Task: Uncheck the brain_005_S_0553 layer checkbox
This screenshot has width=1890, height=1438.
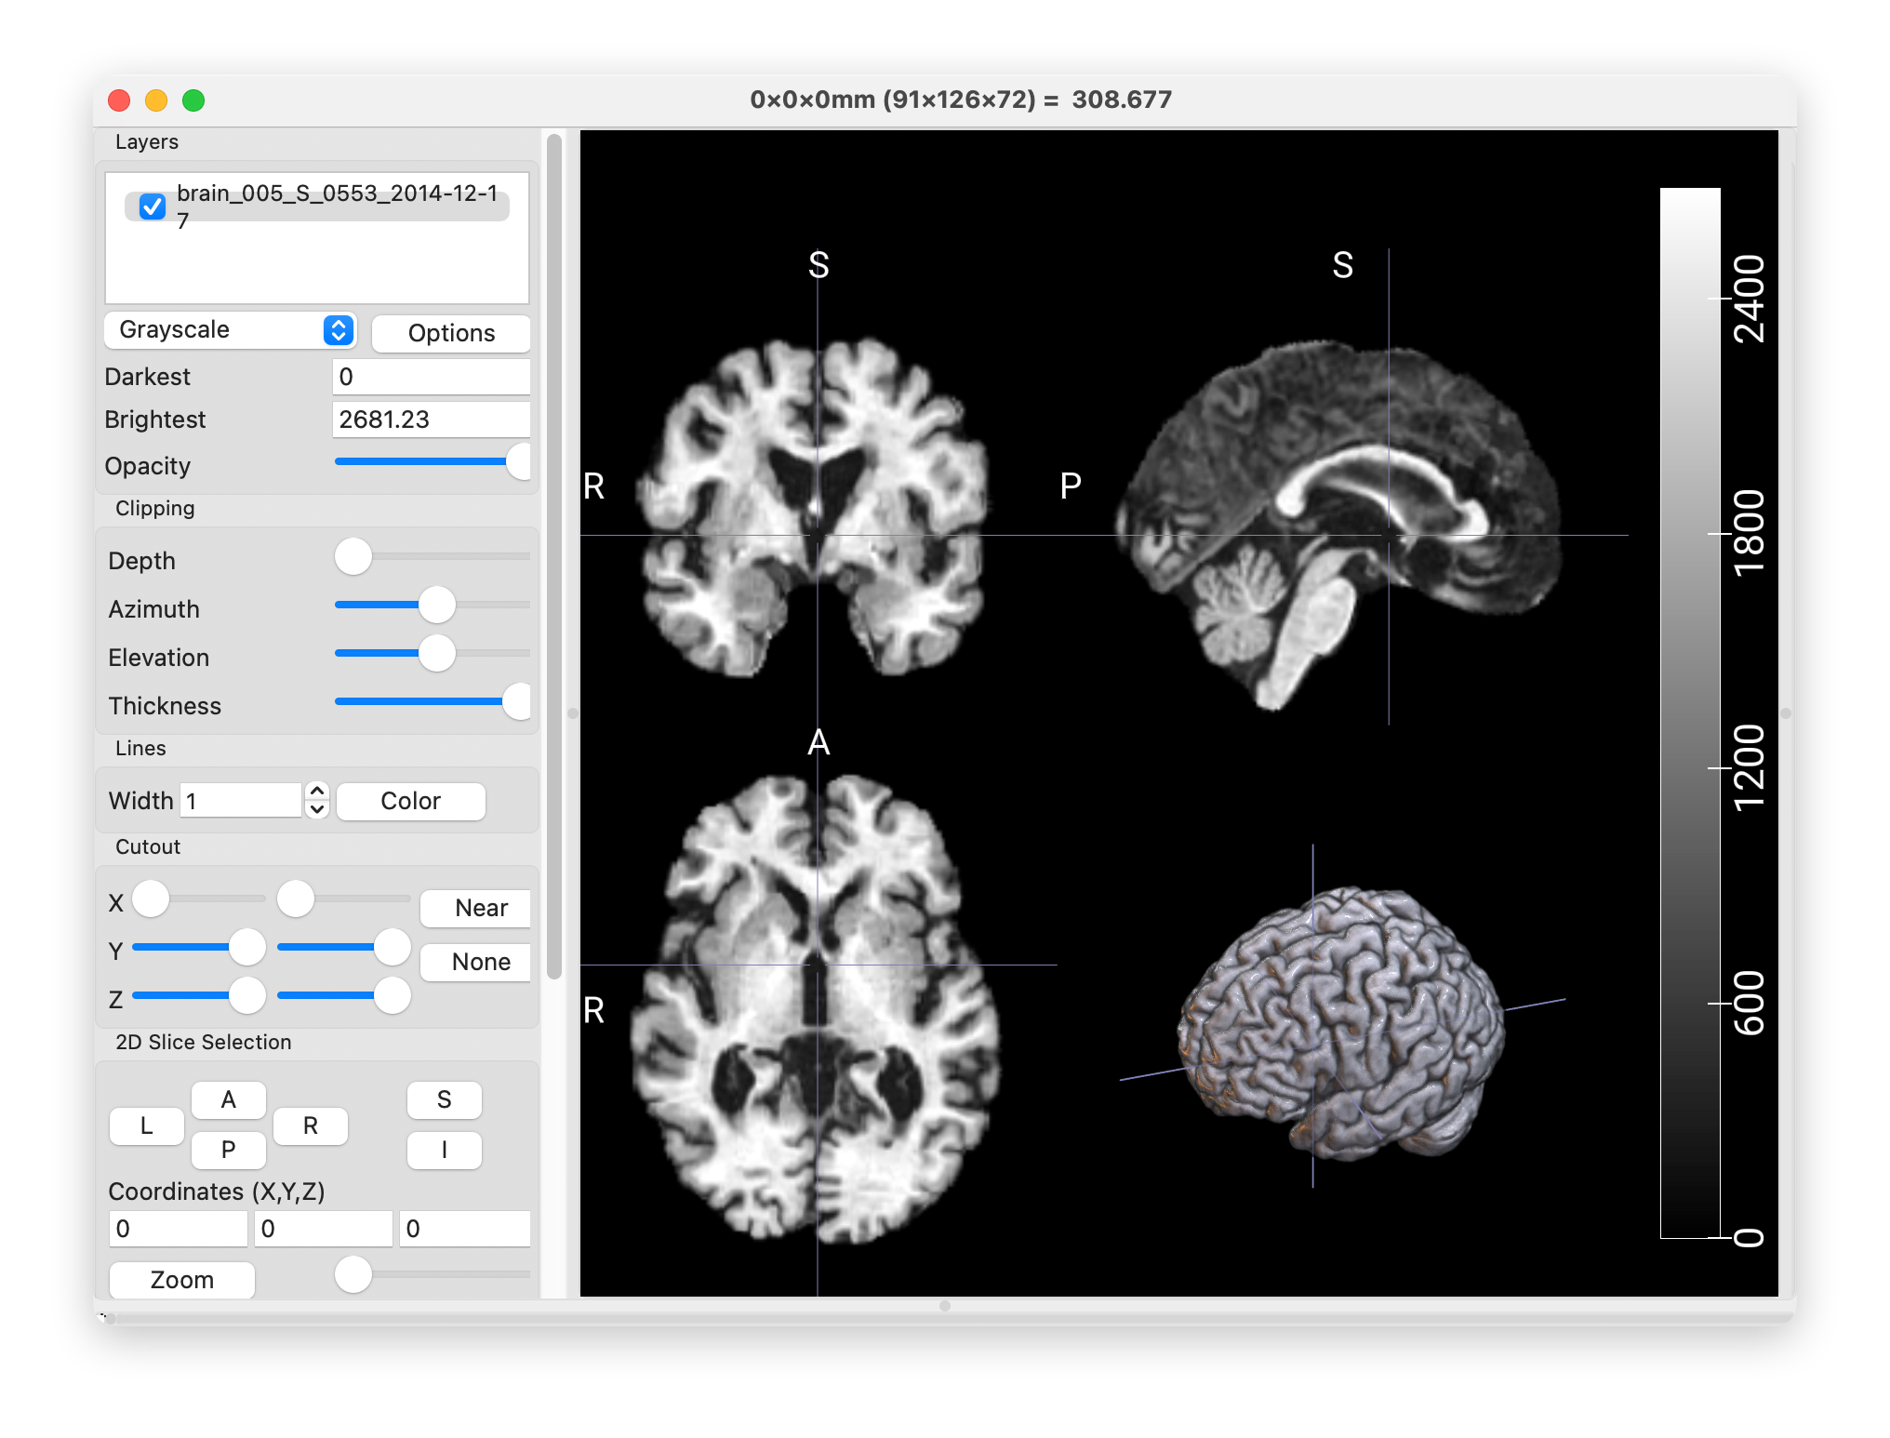Action: pos(153,206)
